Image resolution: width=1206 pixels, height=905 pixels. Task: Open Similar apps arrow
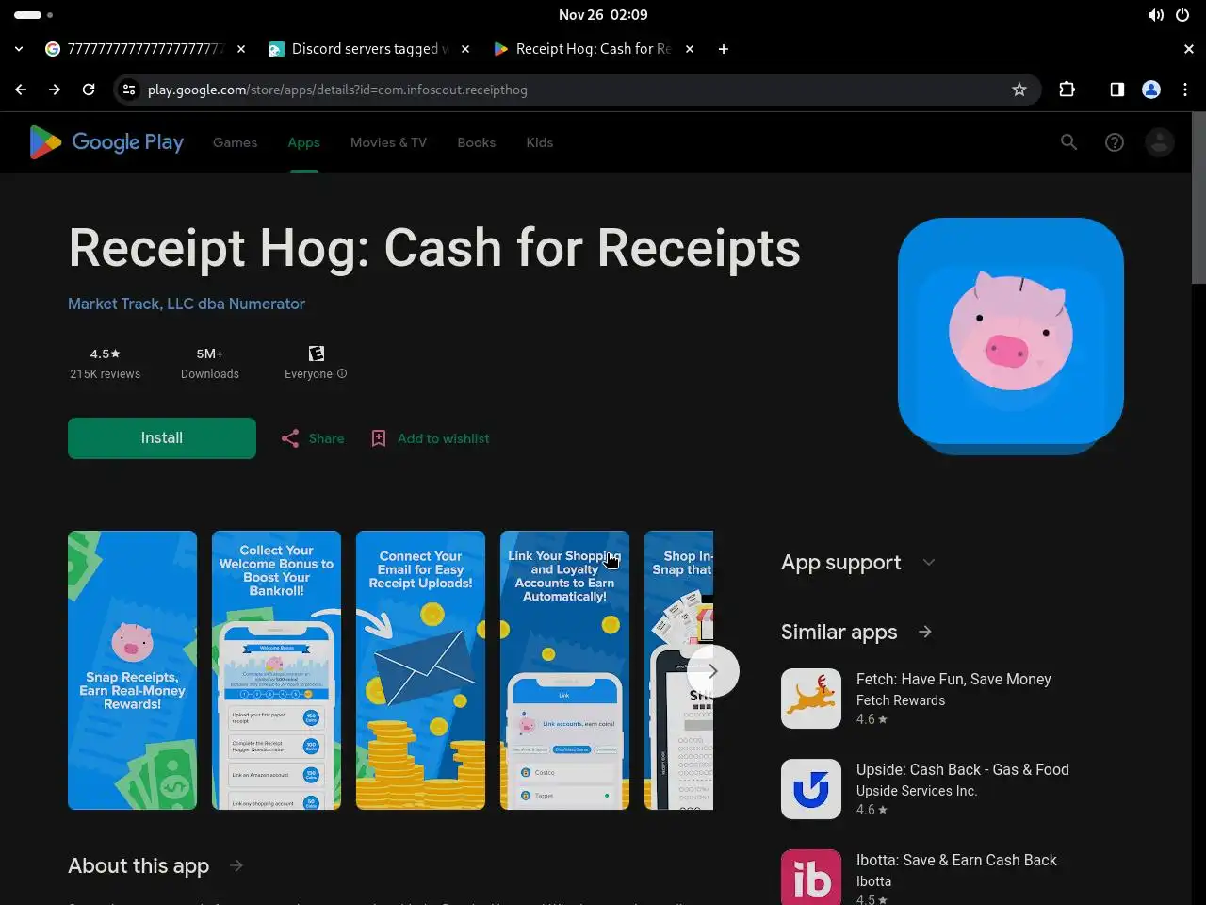pyautogui.click(x=925, y=632)
